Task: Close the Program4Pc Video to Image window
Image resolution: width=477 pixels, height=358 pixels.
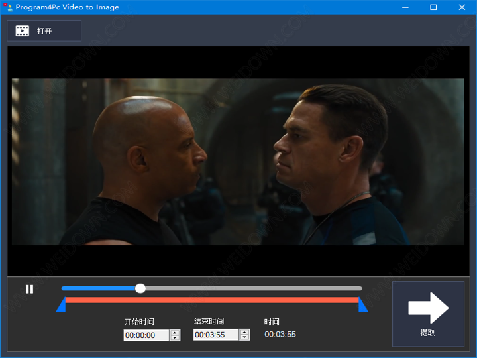Action: tap(462, 7)
